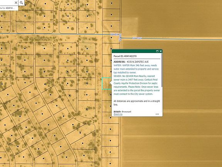Click the pipe label over farmland boundary
Viewport: 222px width, 167px height.
point(137,38)
